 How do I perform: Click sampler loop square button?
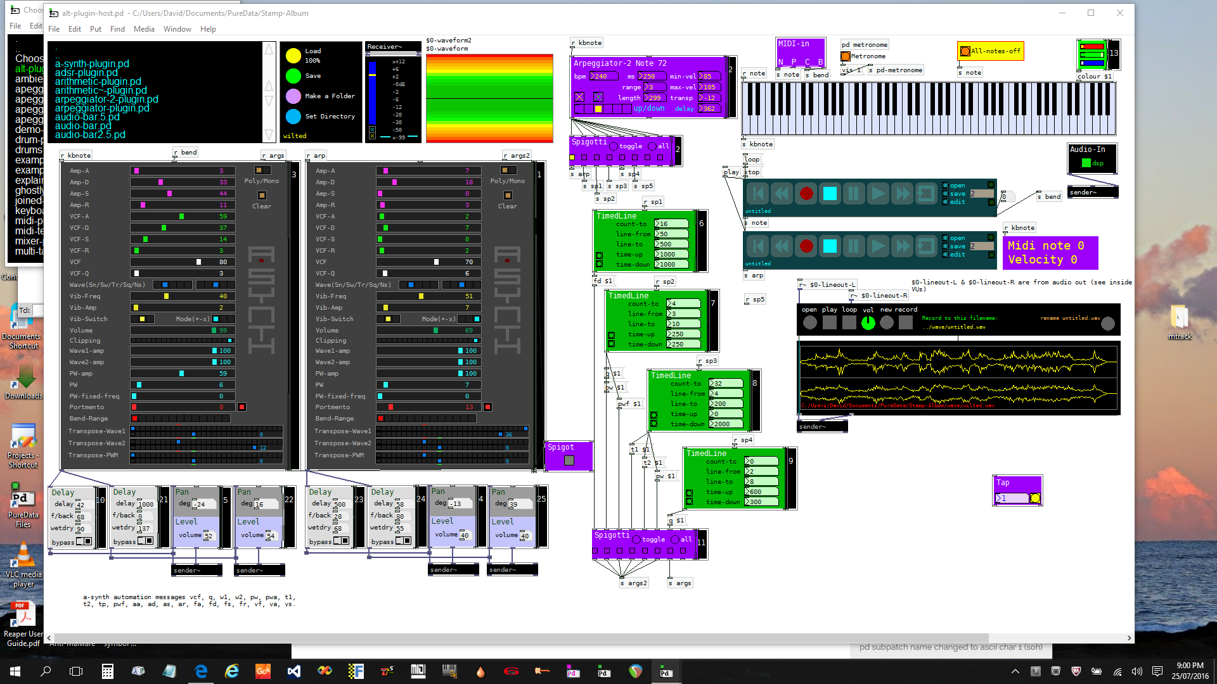click(x=849, y=323)
